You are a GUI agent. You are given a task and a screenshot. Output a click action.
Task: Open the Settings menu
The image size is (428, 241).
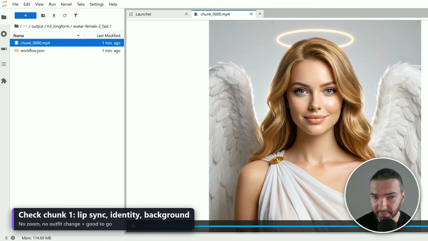tap(97, 4)
